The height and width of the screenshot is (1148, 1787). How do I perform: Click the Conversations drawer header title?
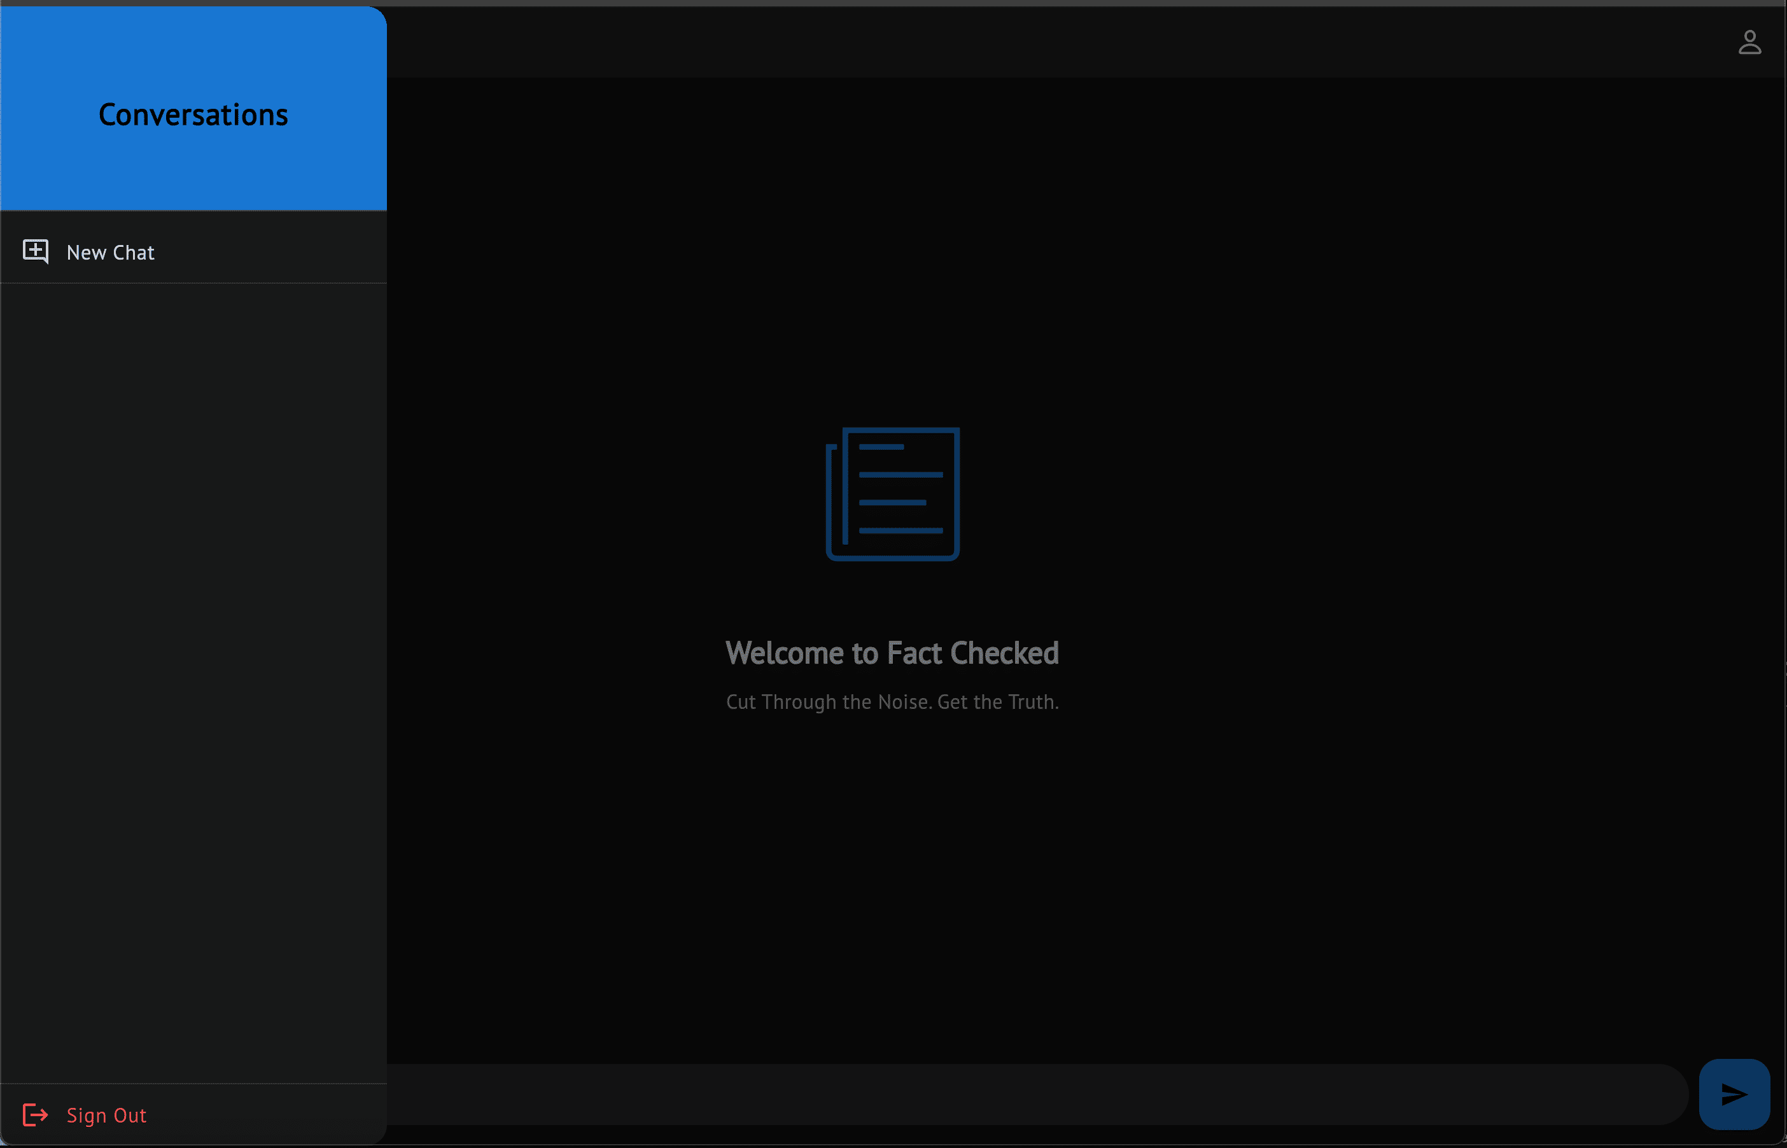point(193,115)
